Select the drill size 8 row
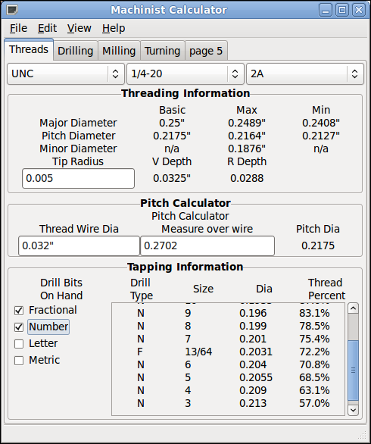Image resolution: width=371 pixels, height=444 pixels. click(228, 326)
